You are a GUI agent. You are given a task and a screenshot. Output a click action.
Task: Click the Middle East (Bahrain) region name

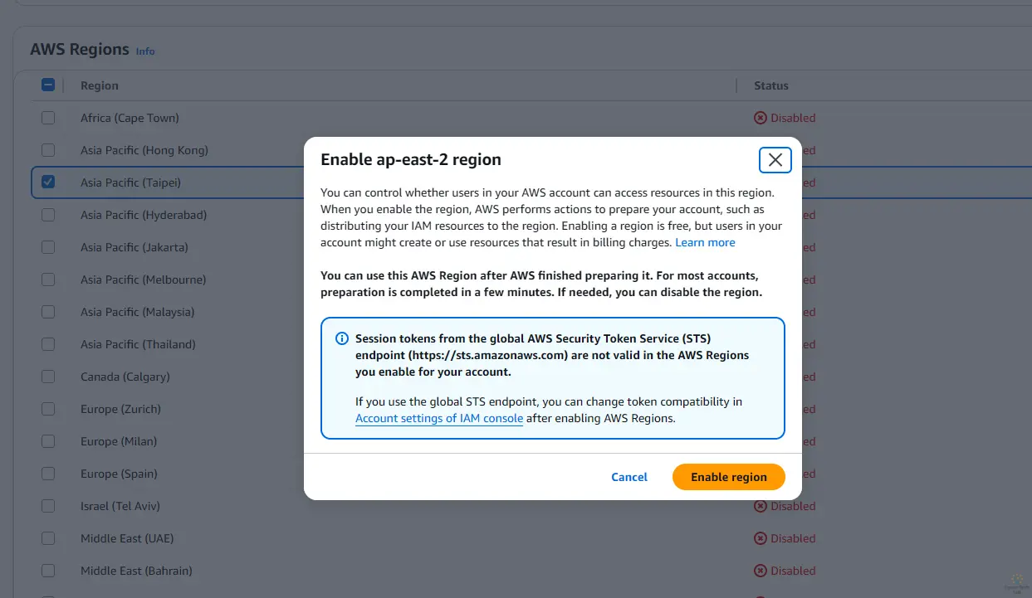pos(136,571)
